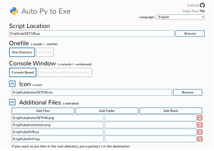Collapse the Additional Files section
This screenshot has height=151, width=214.
point(12,102)
